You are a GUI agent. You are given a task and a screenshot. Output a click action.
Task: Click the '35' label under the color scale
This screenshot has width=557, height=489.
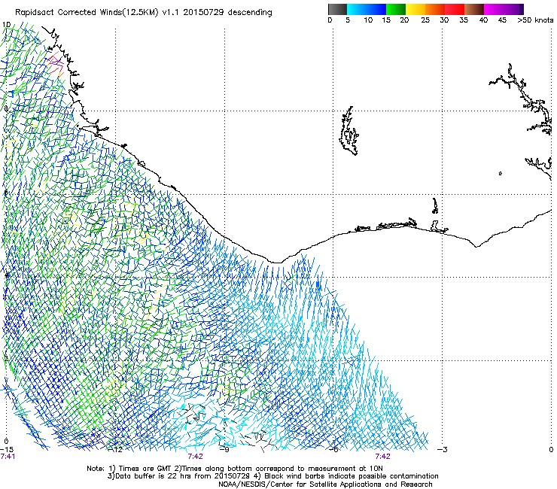tap(464, 20)
